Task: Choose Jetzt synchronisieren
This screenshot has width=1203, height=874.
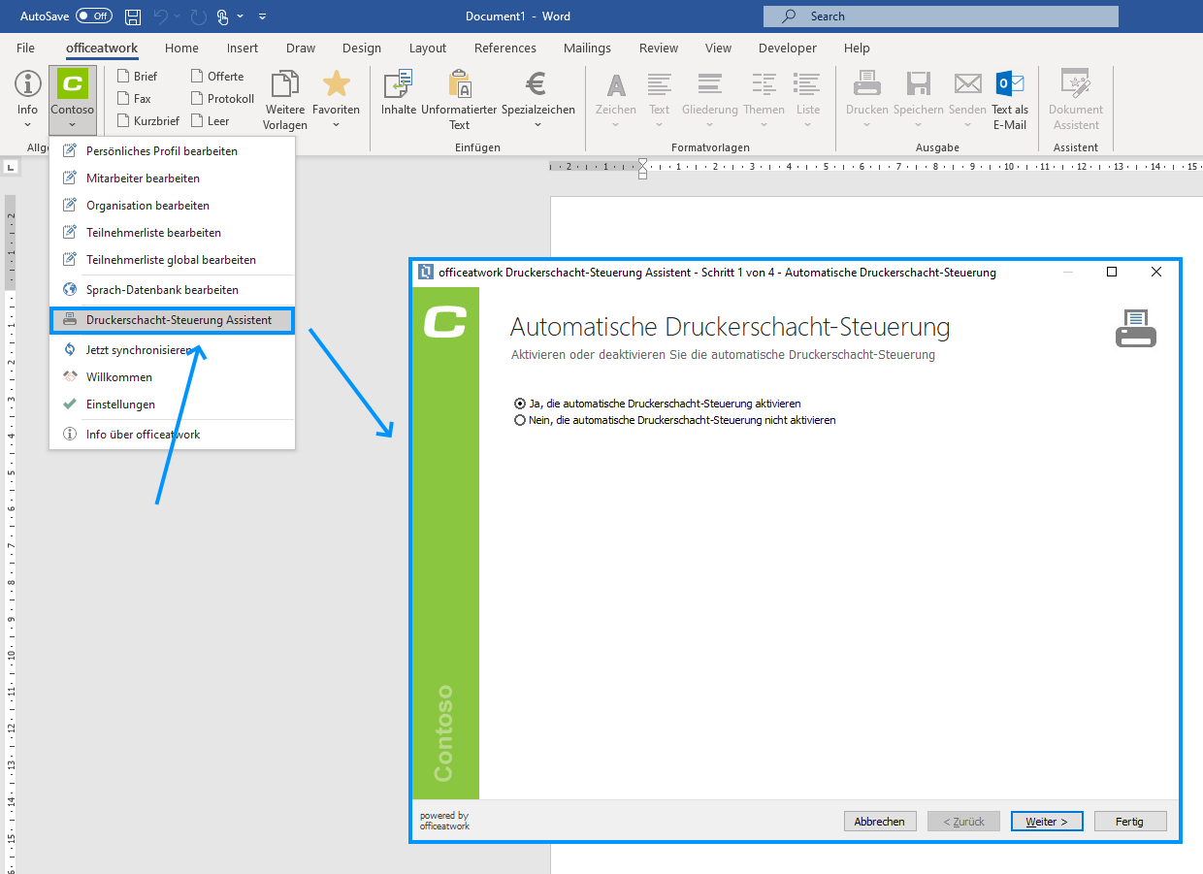Action: [172, 350]
